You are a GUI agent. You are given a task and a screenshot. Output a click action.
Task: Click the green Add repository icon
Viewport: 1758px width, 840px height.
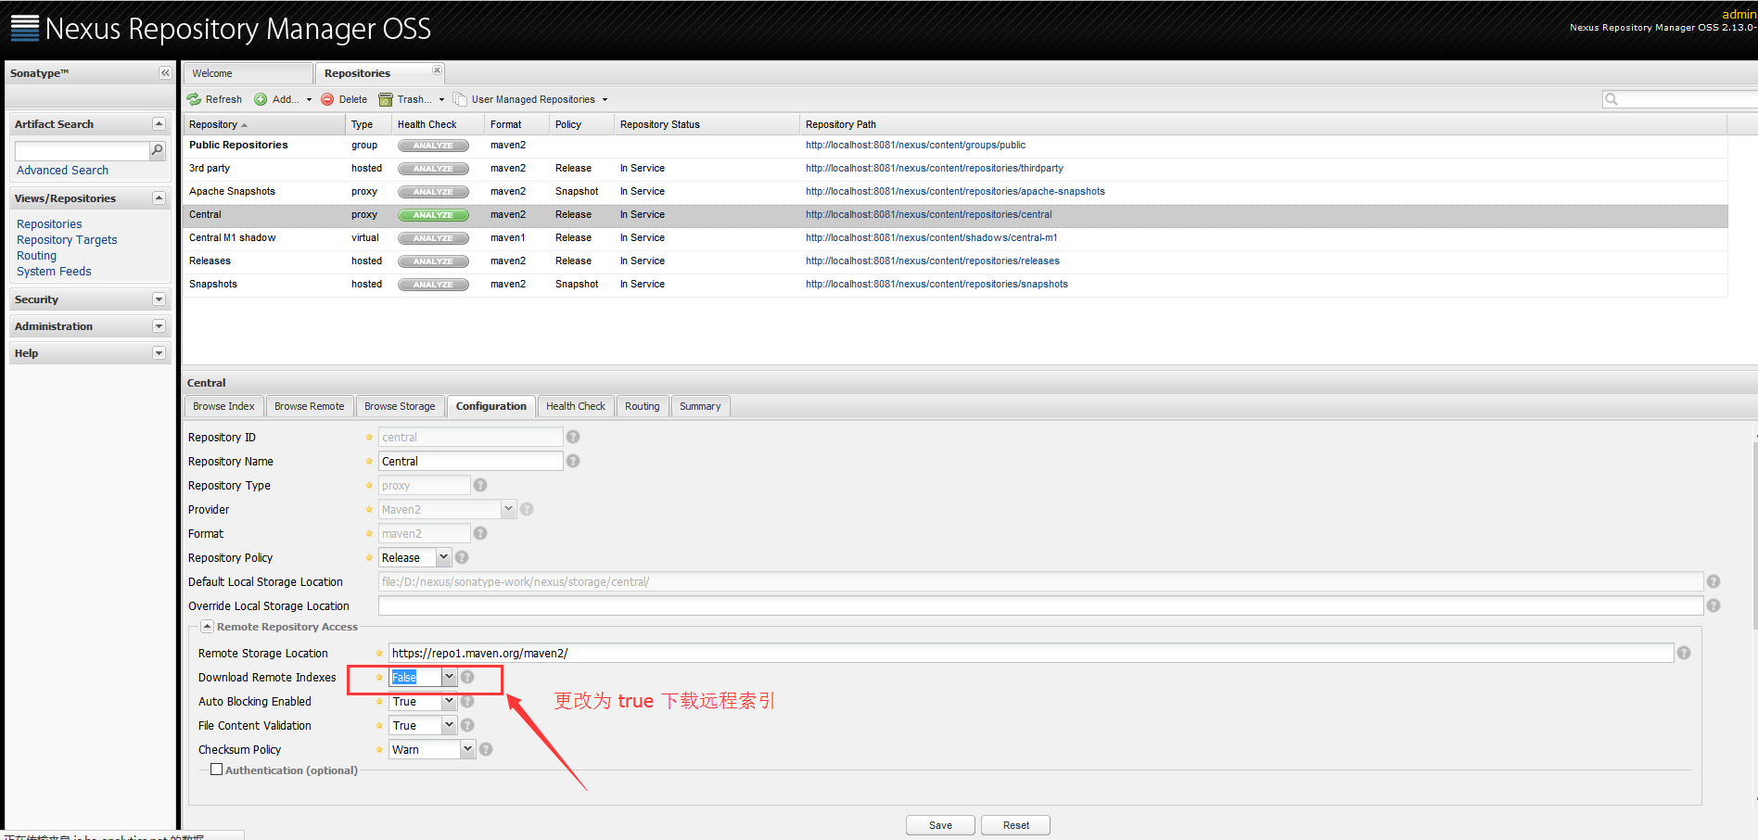(x=261, y=99)
